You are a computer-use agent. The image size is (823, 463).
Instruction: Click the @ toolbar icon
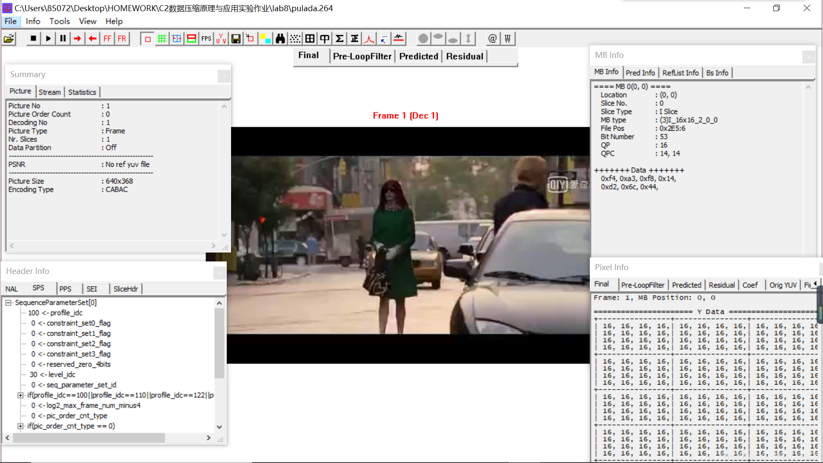tap(493, 39)
